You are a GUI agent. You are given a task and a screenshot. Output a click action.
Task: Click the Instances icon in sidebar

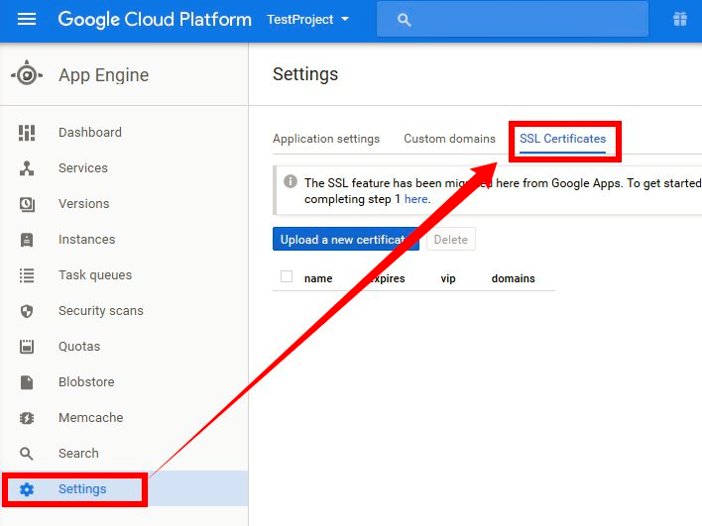[27, 240]
